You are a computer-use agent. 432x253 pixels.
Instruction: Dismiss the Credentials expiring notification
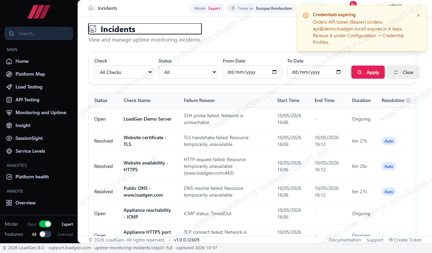click(x=418, y=15)
